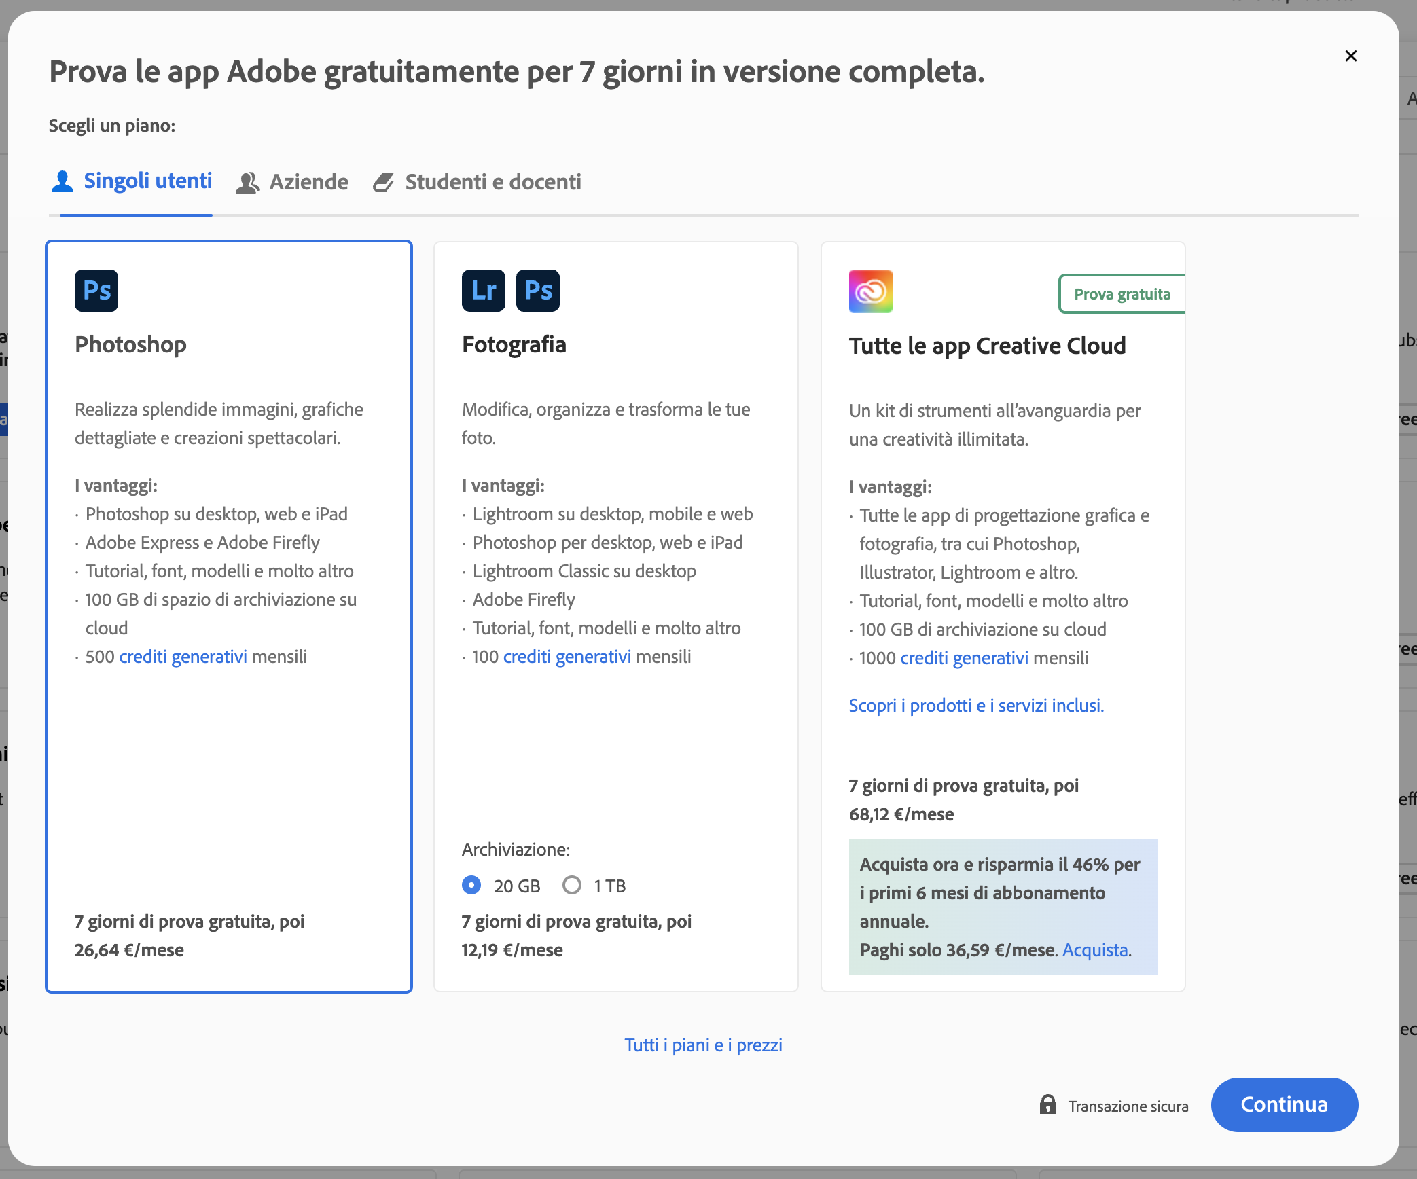
Task: Select the 1 TB storage option
Action: 572,885
